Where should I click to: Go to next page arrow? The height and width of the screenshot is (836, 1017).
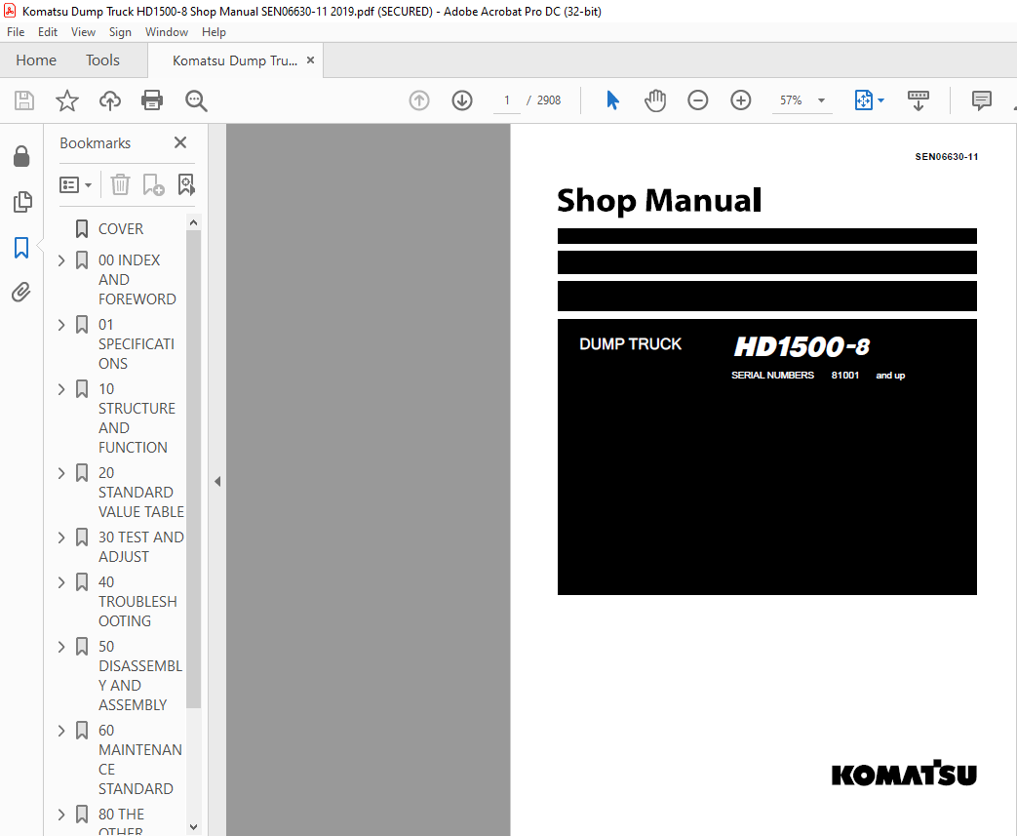[x=462, y=100]
